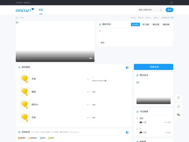
Task: Click avatar beside second item in 今日推荐
Action: (141, 133)
